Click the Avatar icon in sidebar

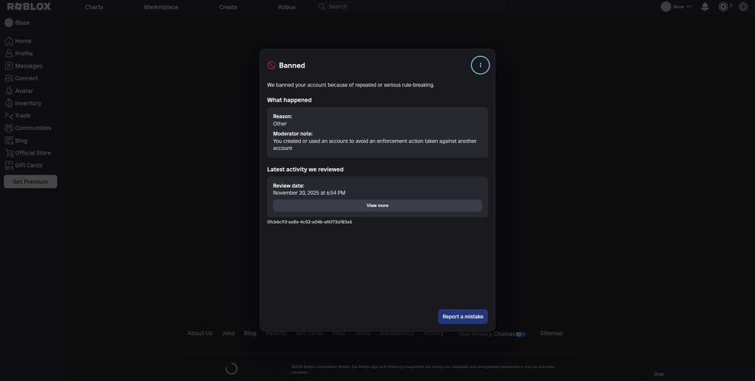pos(9,90)
